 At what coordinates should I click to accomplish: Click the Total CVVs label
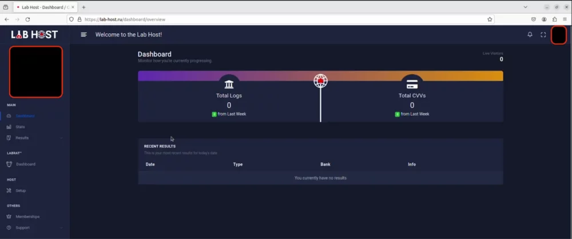[x=412, y=95]
